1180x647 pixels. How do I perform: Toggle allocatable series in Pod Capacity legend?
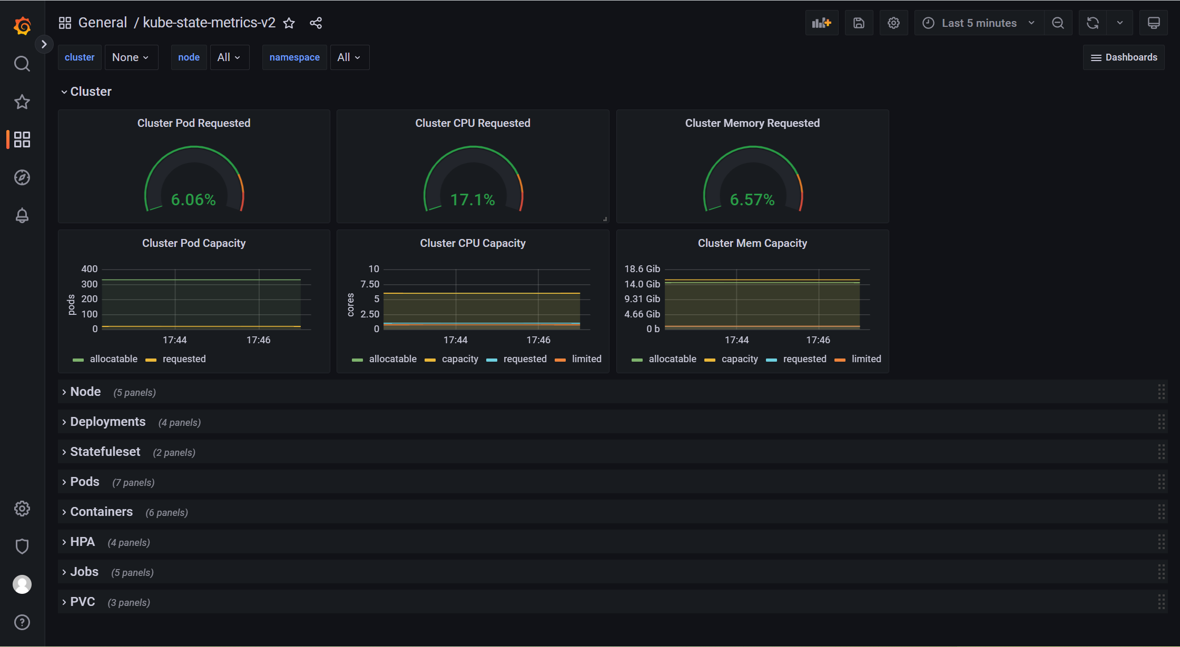point(113,359)
